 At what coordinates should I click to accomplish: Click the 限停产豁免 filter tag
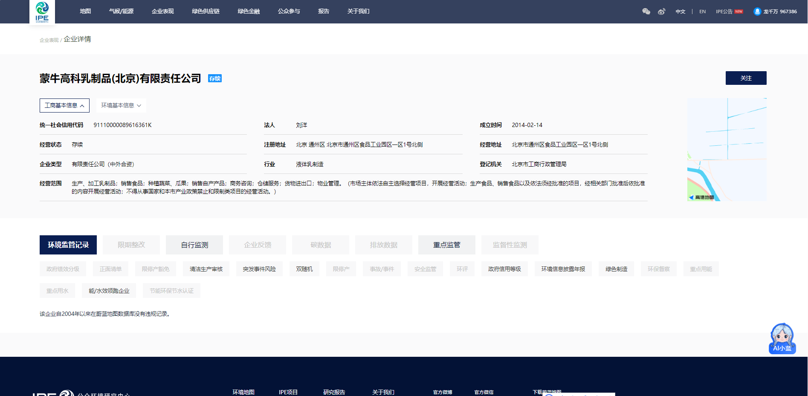(156, 269)
